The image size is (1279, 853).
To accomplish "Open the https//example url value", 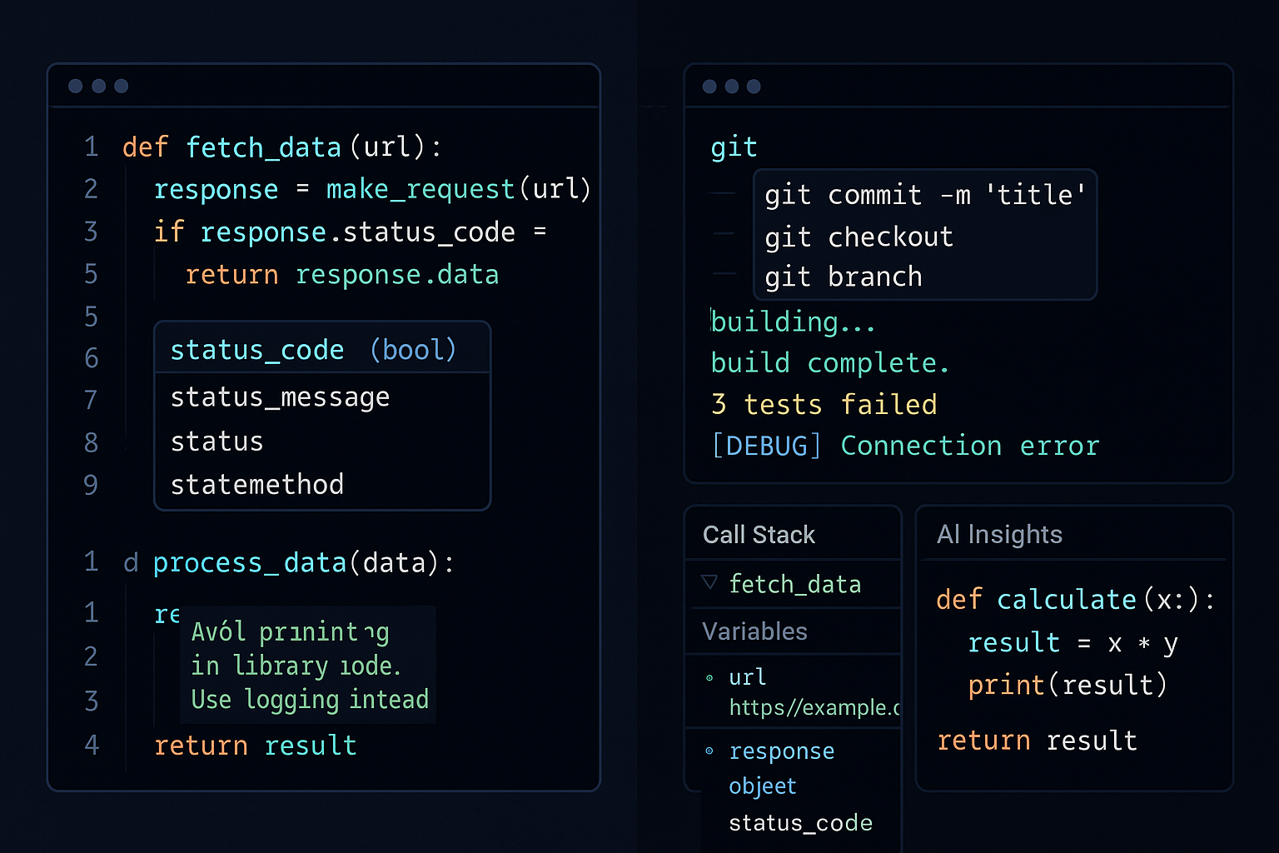I will pyautogui.click(x=814, y=707).
